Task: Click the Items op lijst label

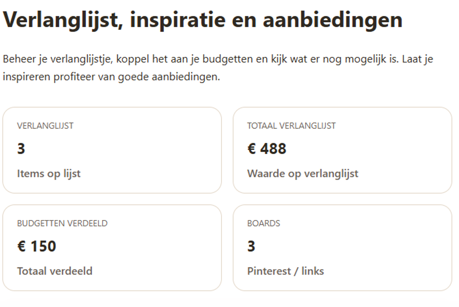Action: tap(49, 174)
